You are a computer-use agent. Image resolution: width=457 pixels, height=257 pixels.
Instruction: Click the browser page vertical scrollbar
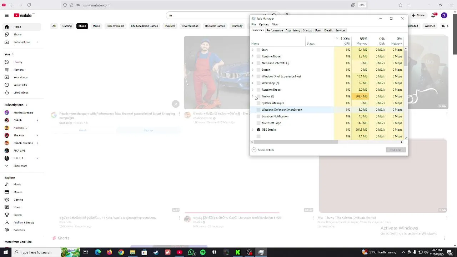455,34
